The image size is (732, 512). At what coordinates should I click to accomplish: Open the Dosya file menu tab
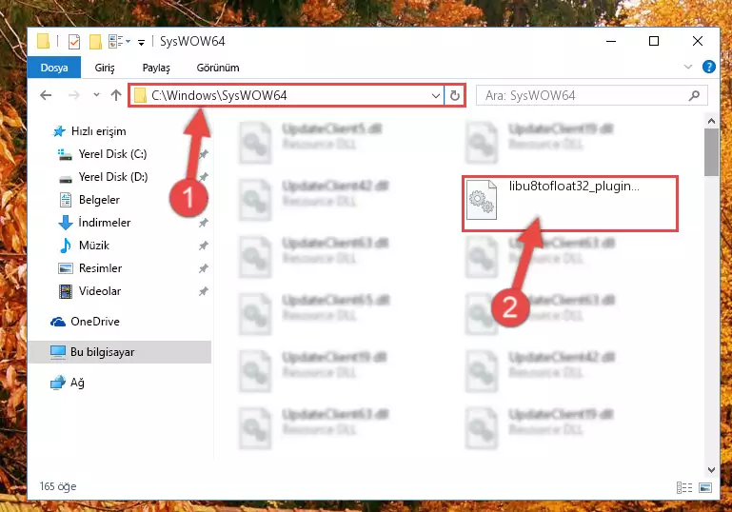(x=54, y=68)
